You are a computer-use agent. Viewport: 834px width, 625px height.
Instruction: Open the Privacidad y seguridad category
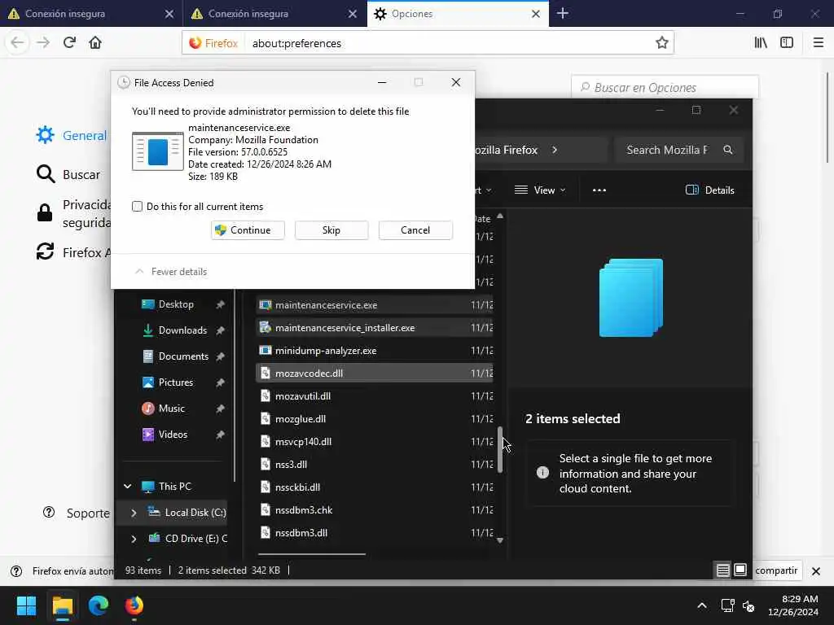pos(73,213)
